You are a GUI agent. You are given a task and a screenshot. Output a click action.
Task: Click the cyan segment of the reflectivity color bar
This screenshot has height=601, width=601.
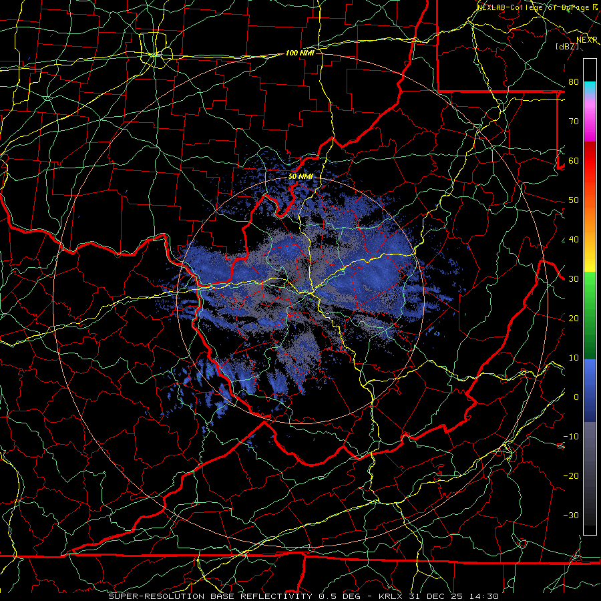click(590, 88)
